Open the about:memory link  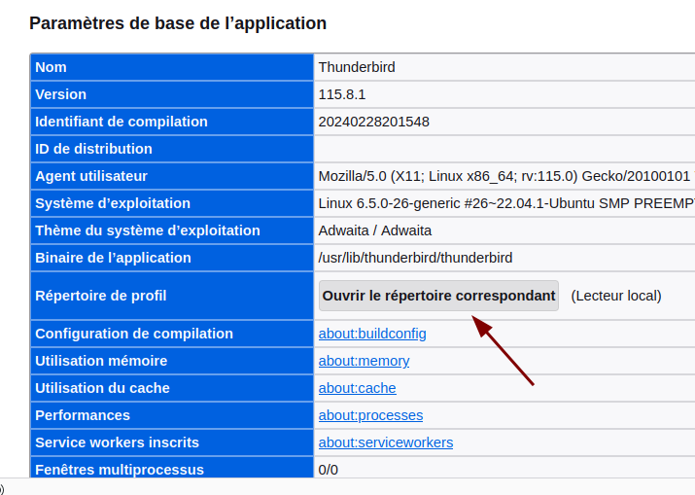364,361
